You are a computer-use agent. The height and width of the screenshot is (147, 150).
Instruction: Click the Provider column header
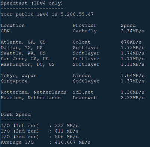click(85, 26)
